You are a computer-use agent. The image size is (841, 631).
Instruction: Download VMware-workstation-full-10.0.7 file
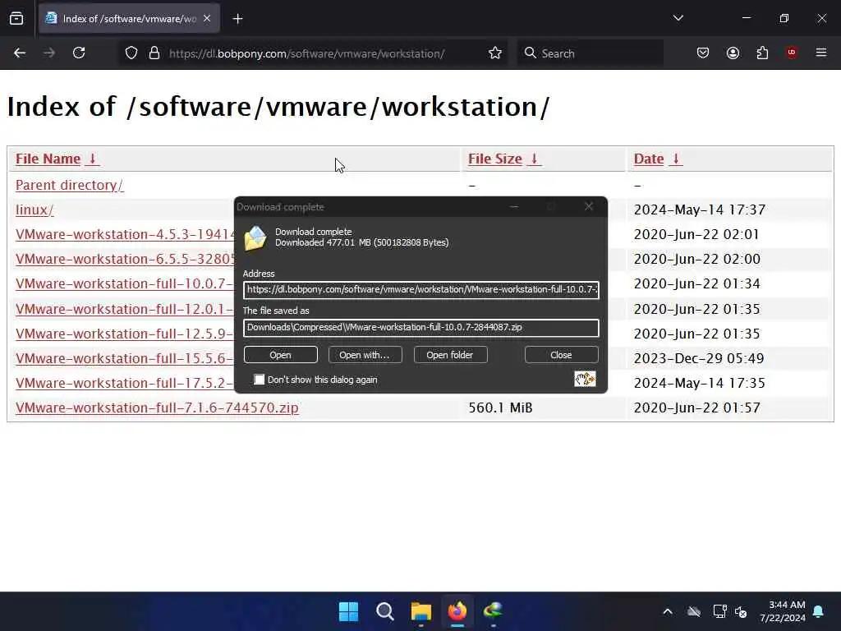[125, 283]
